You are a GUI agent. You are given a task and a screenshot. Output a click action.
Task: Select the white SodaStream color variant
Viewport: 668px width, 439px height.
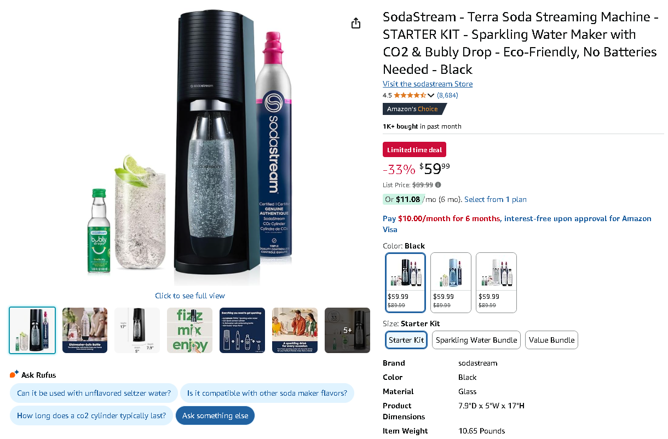tap(496, 282)
